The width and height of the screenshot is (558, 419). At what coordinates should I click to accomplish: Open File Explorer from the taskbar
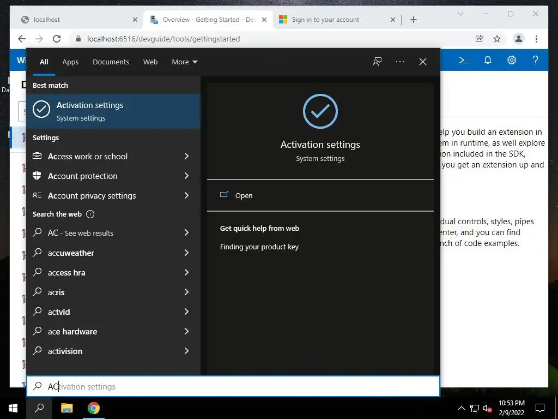(66, 408)
